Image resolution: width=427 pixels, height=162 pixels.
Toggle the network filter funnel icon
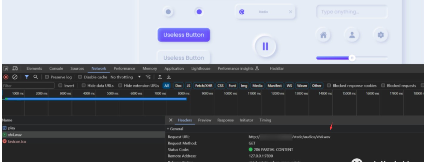point(27,77)
